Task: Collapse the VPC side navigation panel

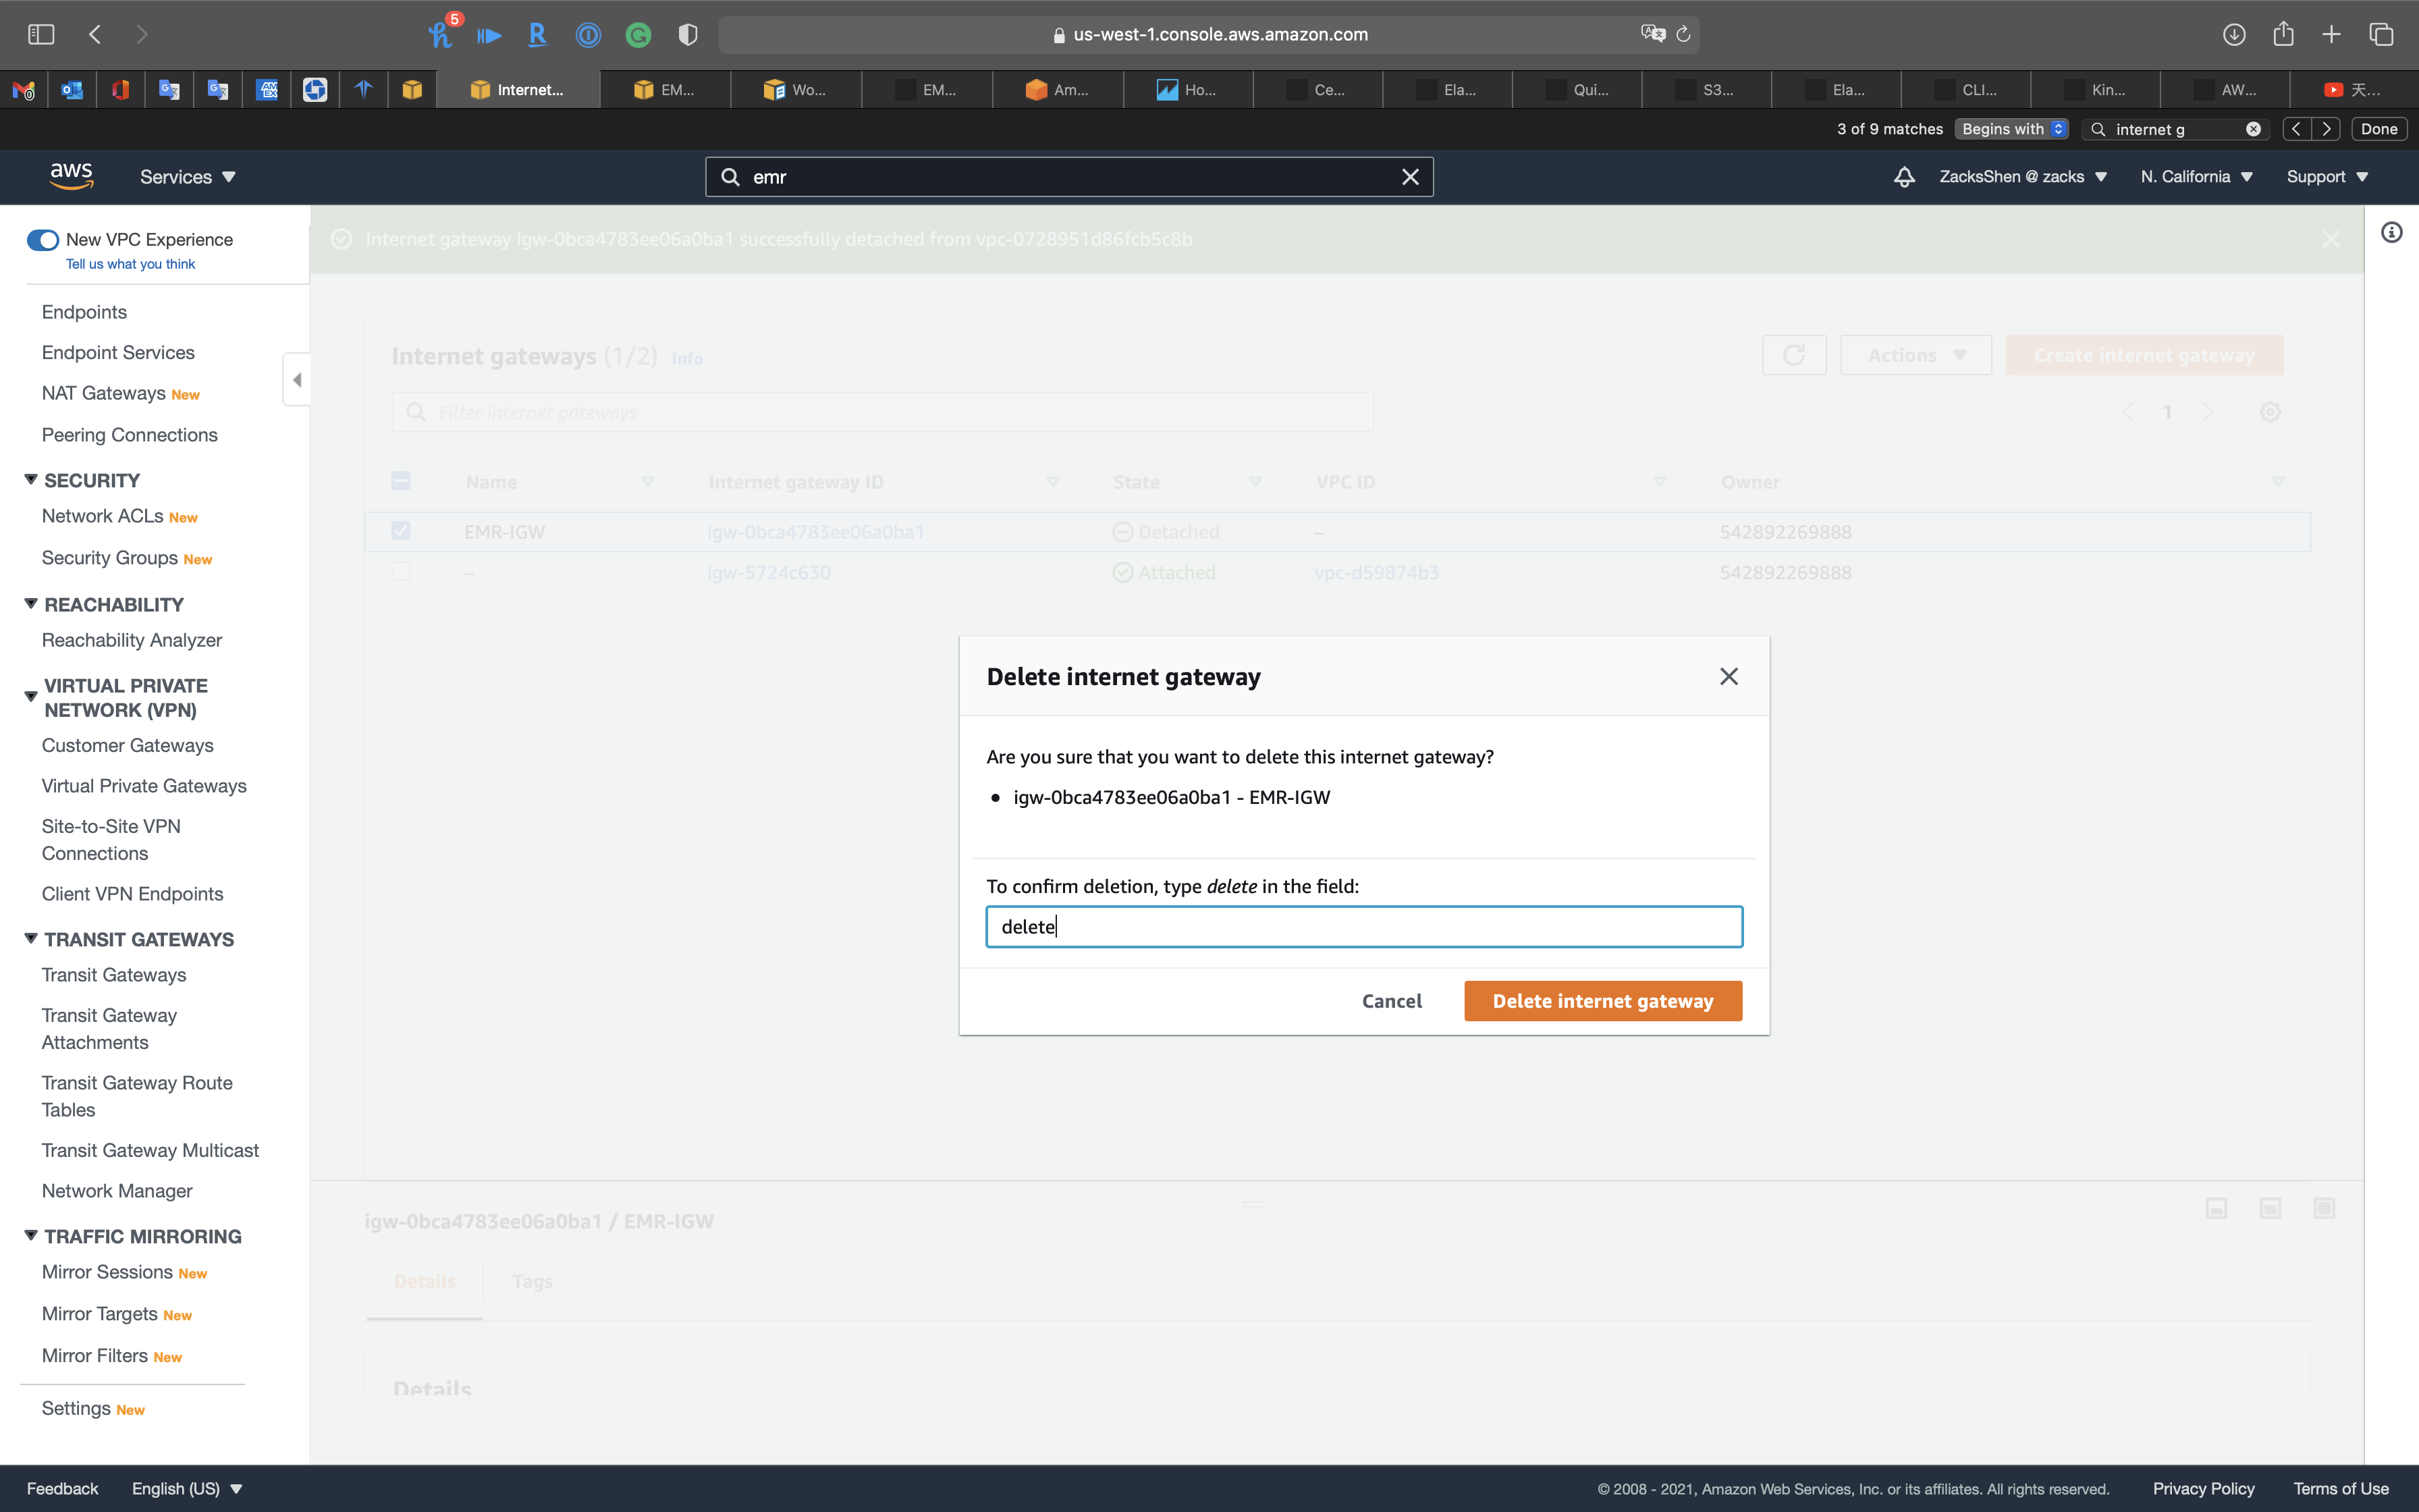Action: coord(297,380)
